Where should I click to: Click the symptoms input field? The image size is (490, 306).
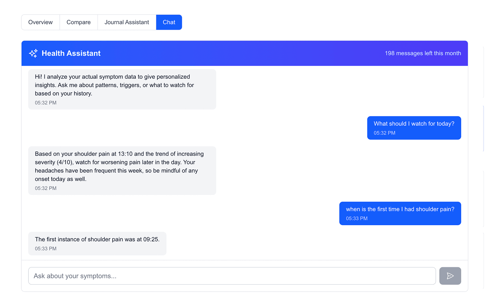pos(232,276)
